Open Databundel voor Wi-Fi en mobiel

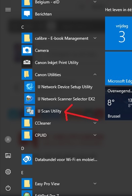point(66,160)
